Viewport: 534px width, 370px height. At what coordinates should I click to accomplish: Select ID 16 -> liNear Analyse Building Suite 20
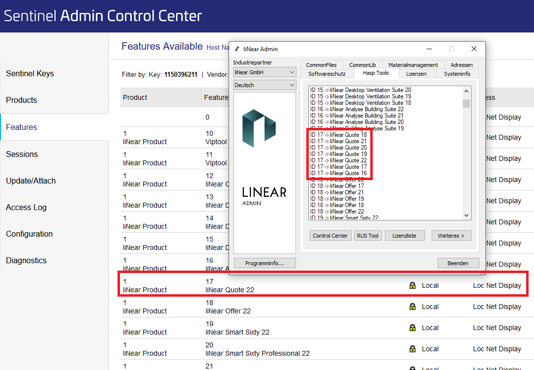(x=357, y=123)
